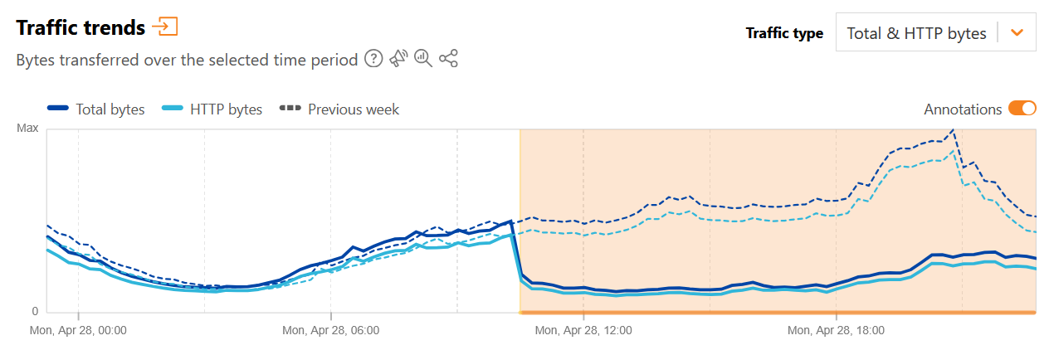Hide the Total bytes series in legend

(96, 109)
